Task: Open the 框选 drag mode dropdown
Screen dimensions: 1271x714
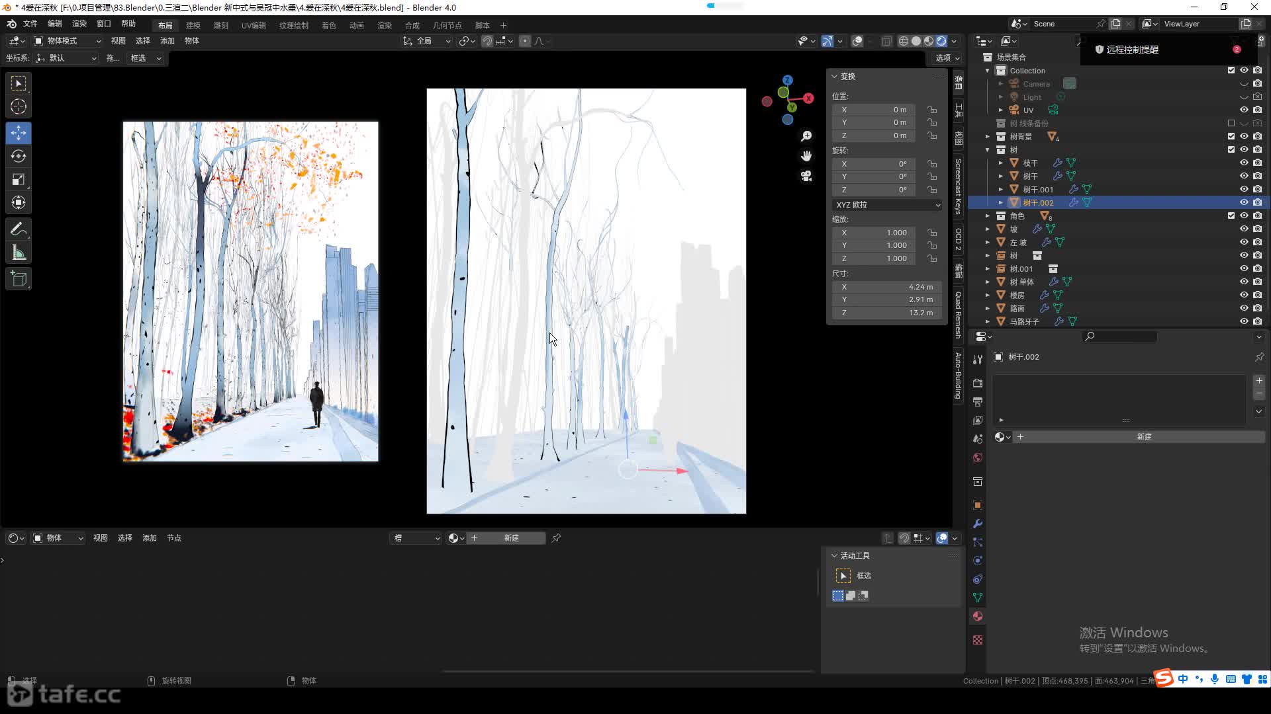Action: (x=145, y=58)
